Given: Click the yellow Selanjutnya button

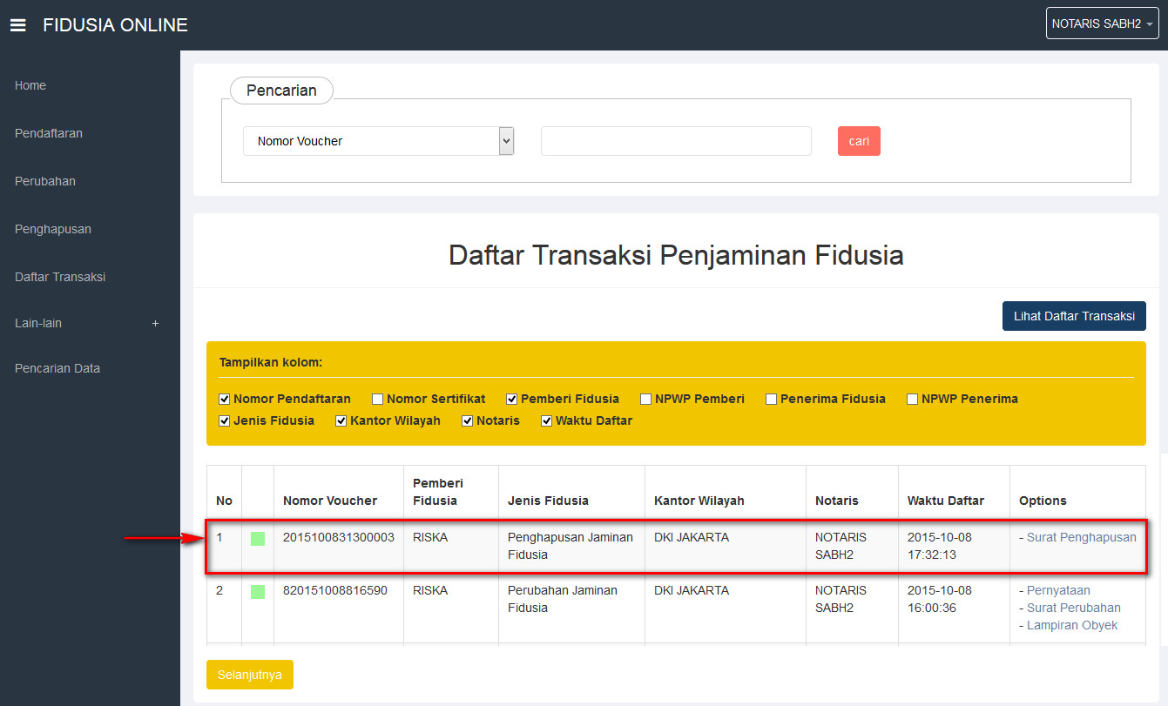Looking at the screenshot, I should (x=250, y=675).
